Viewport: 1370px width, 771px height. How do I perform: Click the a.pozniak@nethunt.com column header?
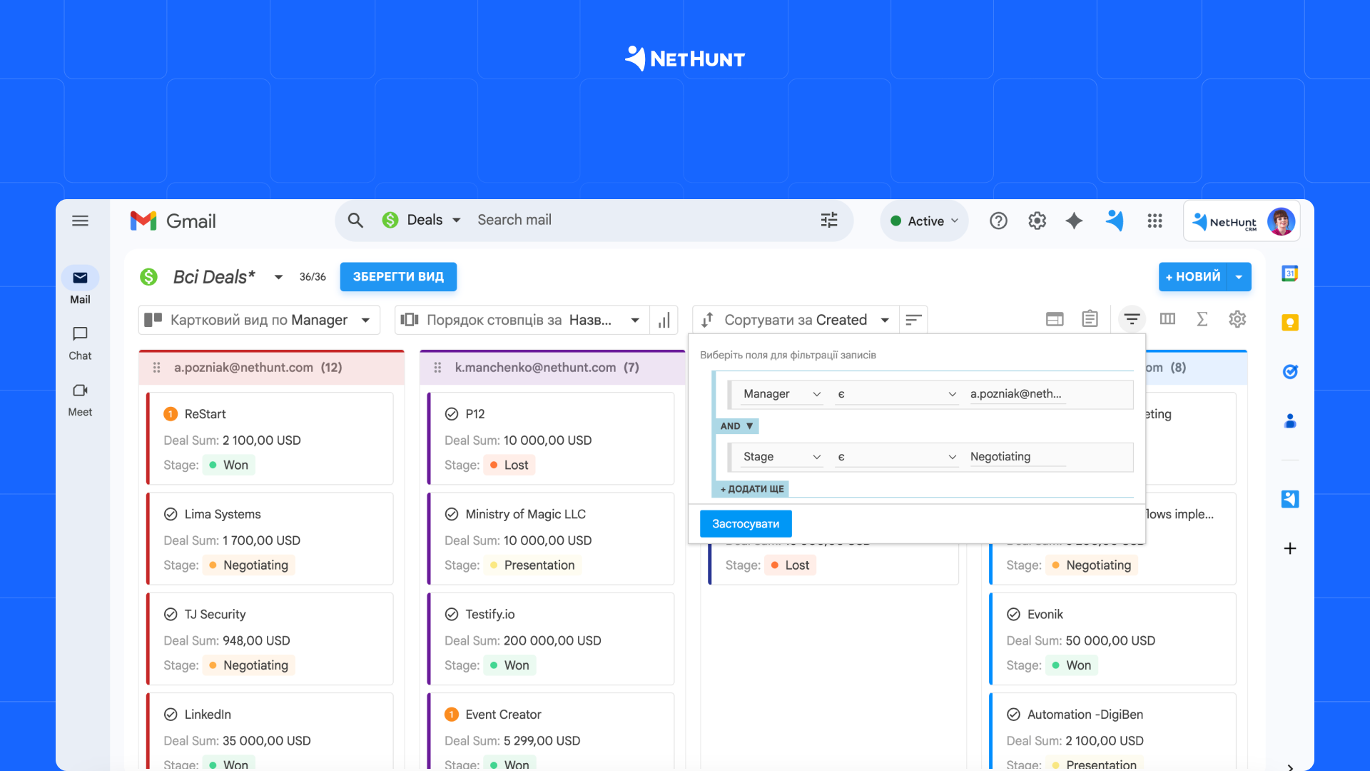point(271,368)
